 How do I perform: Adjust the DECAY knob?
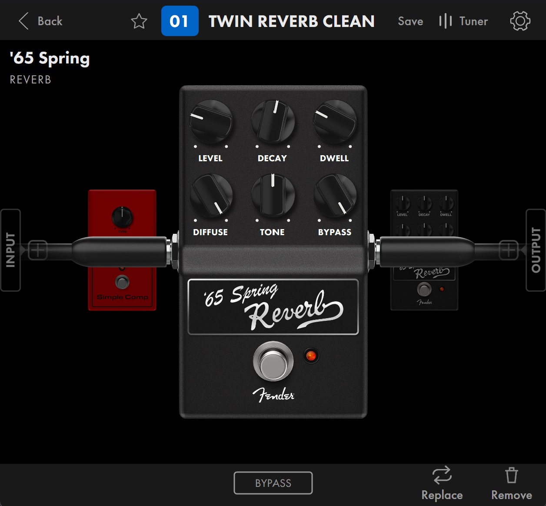[273, 122]
